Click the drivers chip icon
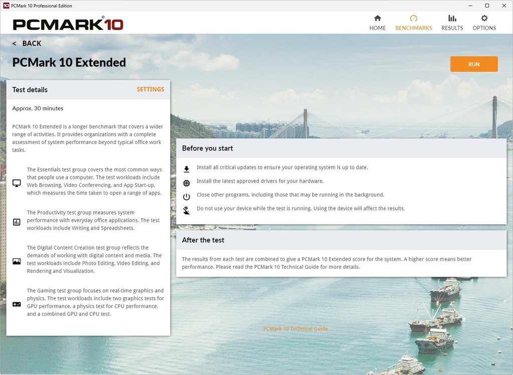The height and width of the screenshot is (375, 513). click(186, 183)
